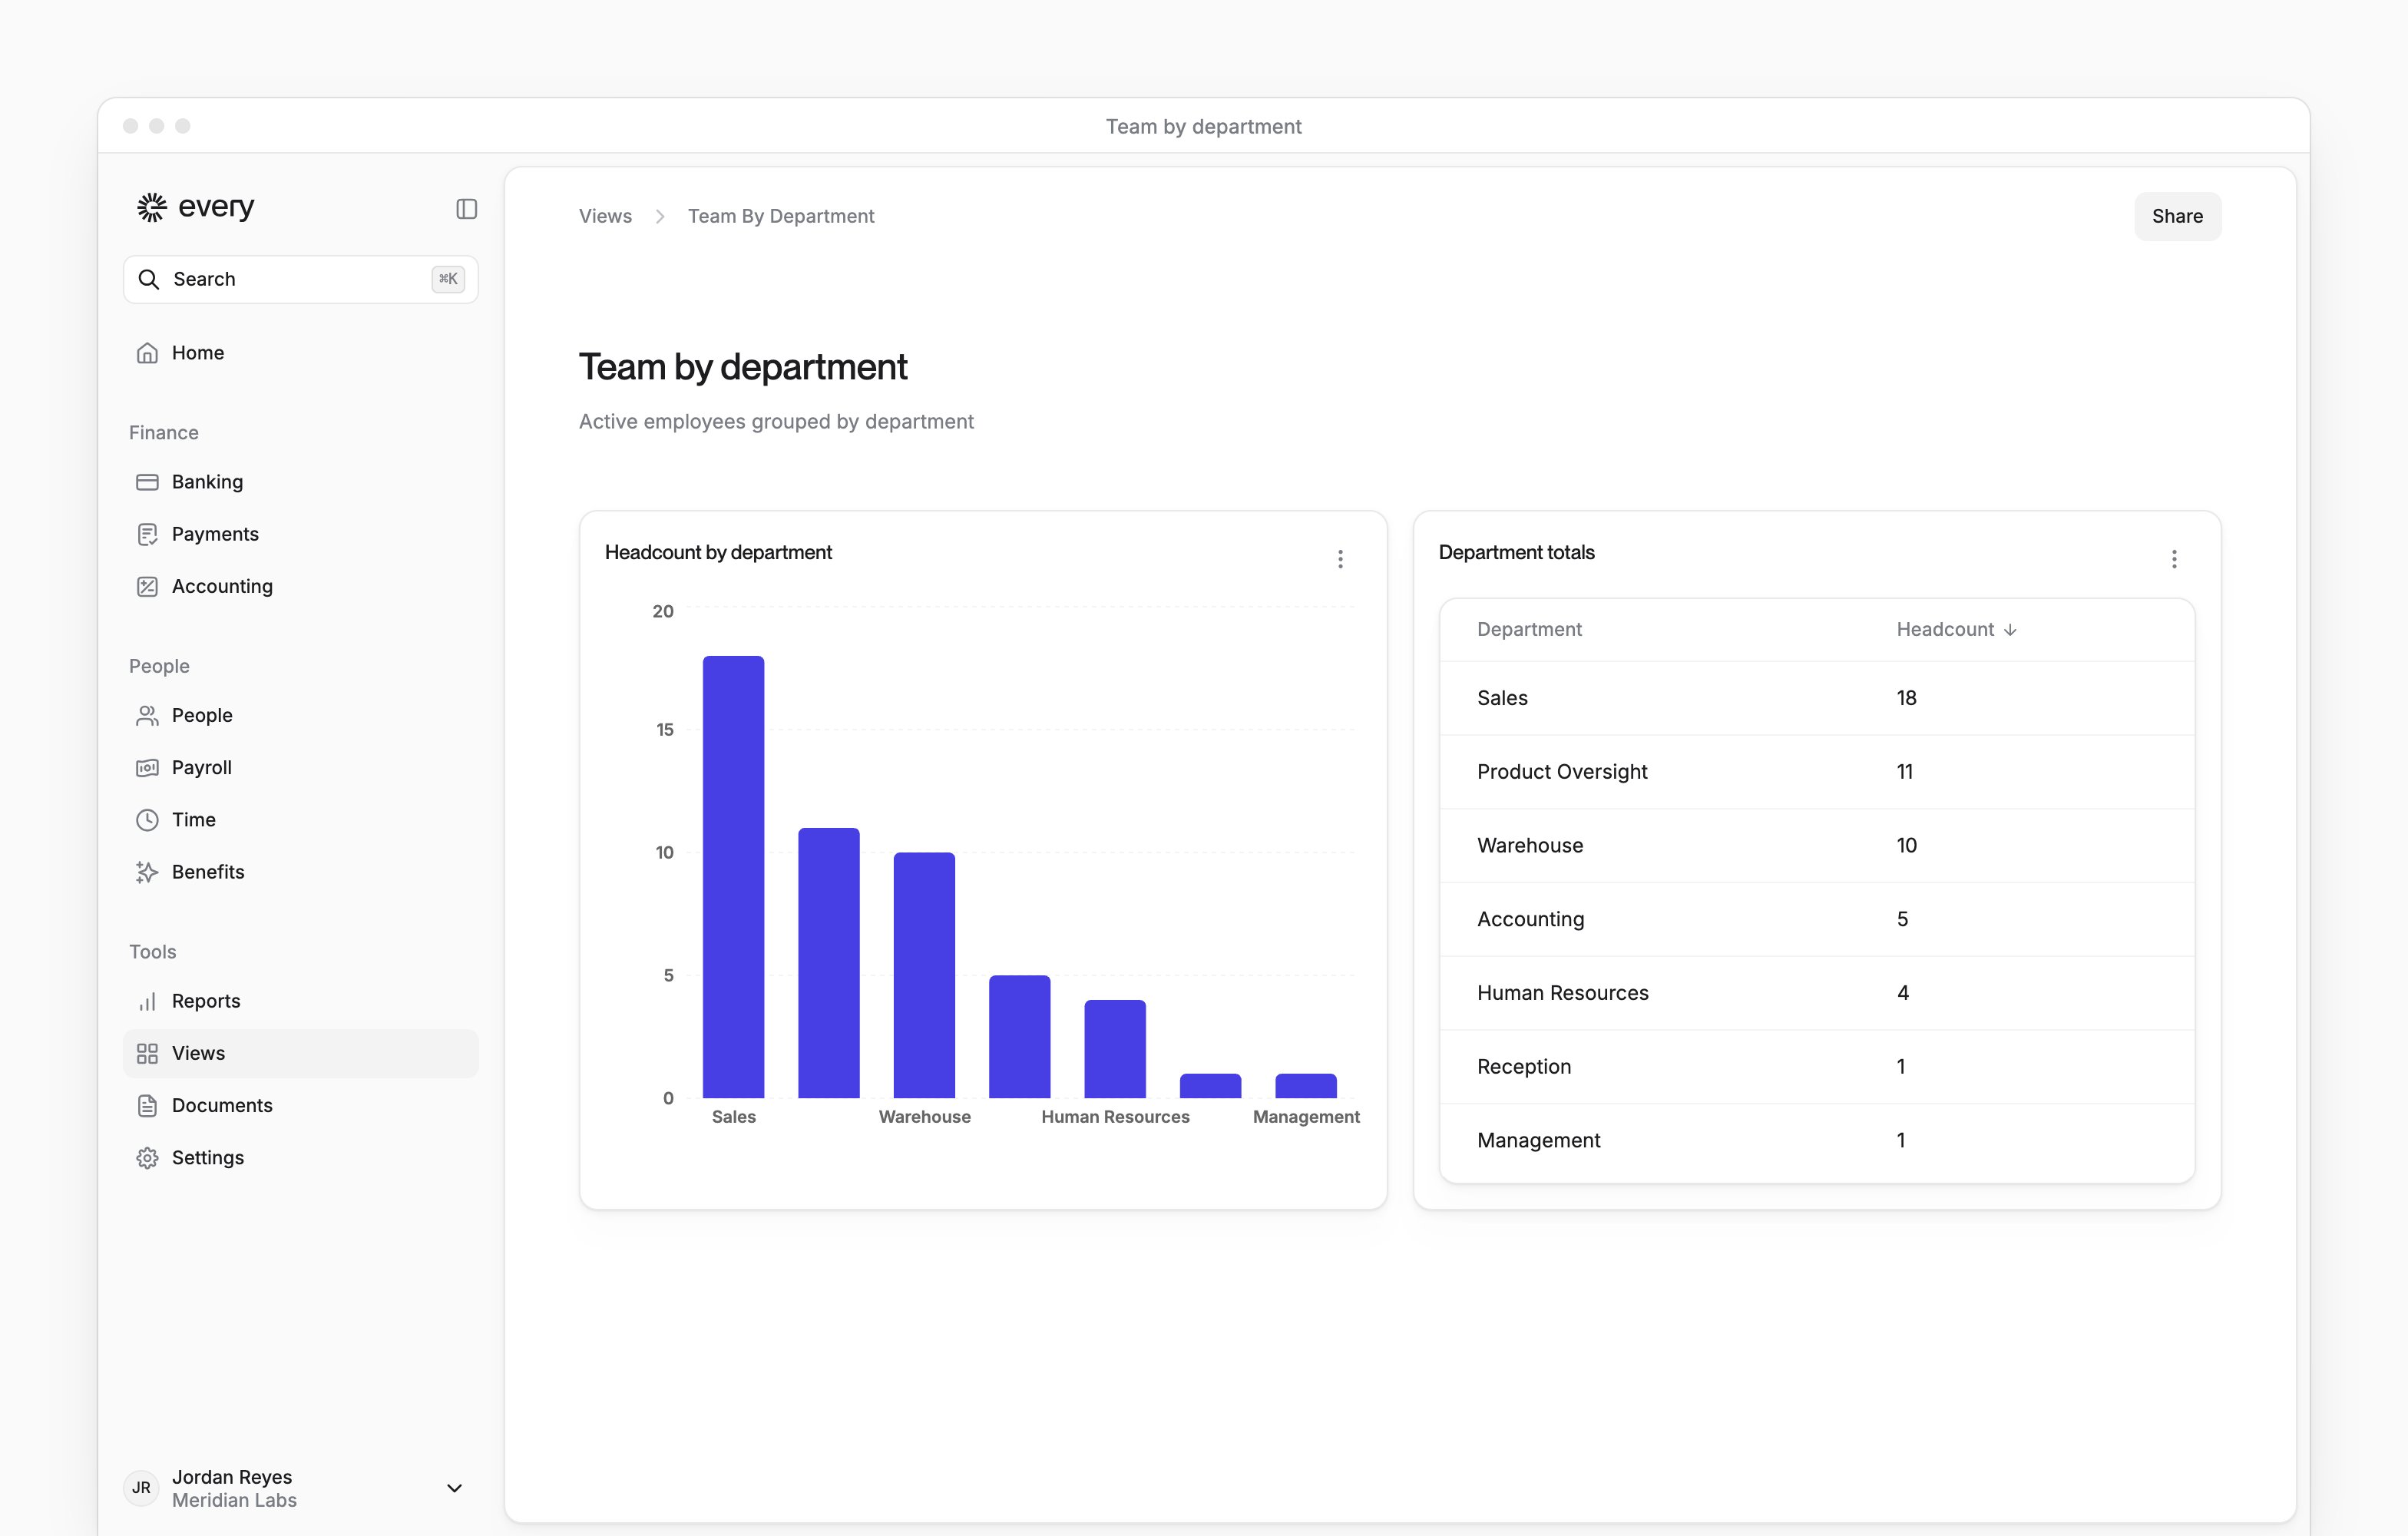Collapse the sidebar panel icon
Image resolution: width=2408 pixels, height=1536 pixels.
[466, 208]
